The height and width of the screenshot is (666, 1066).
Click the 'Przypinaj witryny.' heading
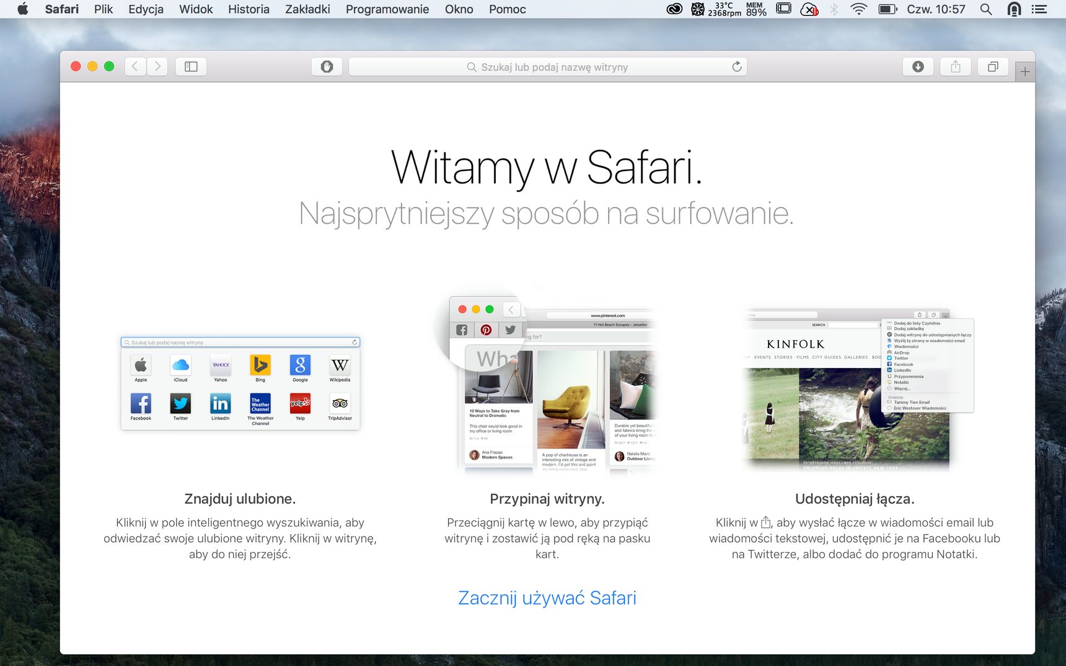tap(547, 499)
